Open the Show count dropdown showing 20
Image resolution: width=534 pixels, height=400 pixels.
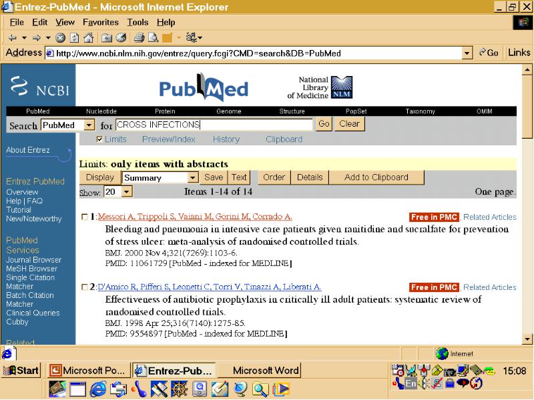pos(127,192)
